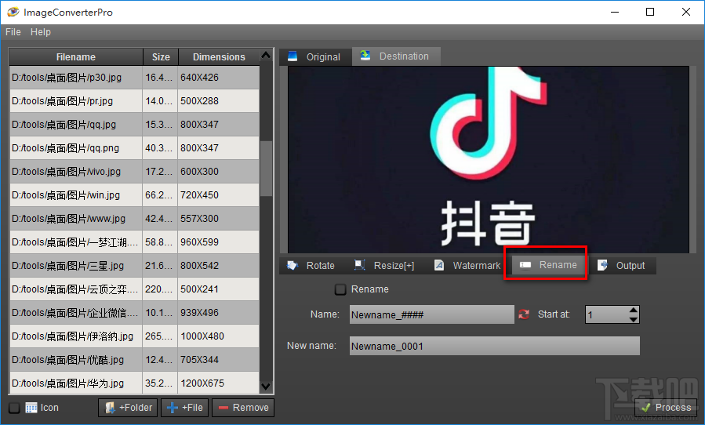Screen dimensions: 705x425
Task: Click the Watermark tab icon
Action: click(x=439, y=265)
